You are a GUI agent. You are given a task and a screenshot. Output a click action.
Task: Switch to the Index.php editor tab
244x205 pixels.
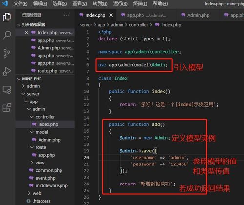pos(95,15)
